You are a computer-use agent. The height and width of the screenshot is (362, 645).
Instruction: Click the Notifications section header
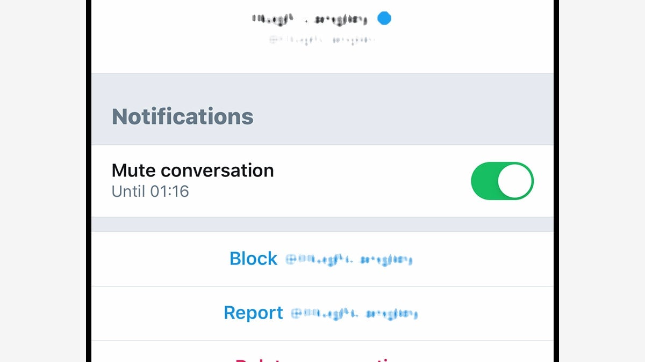(x=183, y=116)
